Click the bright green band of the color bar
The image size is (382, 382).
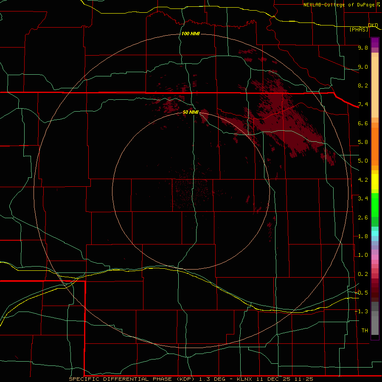pyautogui.click(x=375, y=205)
